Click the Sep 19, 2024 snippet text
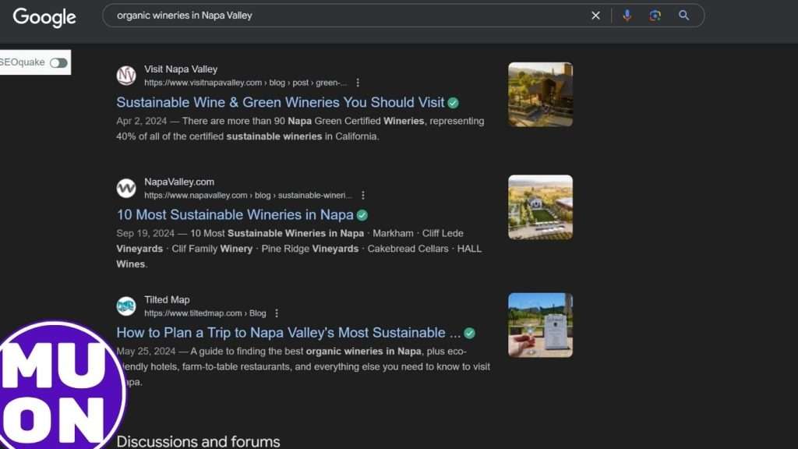The image size is (798, 449). click(x=298, y=249)
